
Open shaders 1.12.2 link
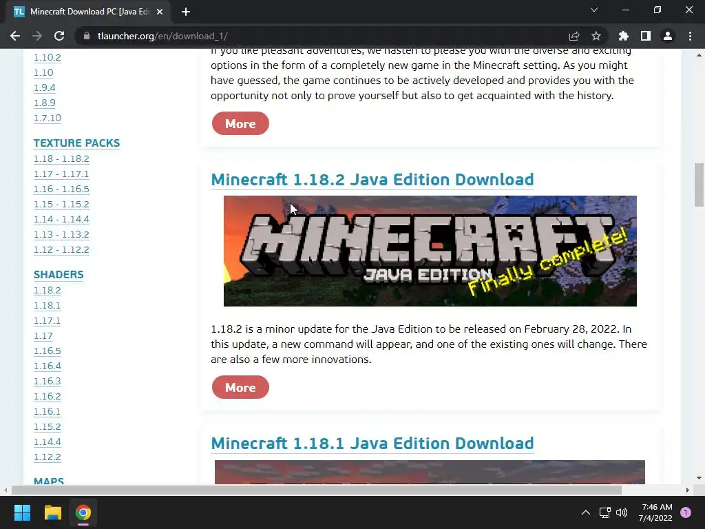(x=48, y=457)
